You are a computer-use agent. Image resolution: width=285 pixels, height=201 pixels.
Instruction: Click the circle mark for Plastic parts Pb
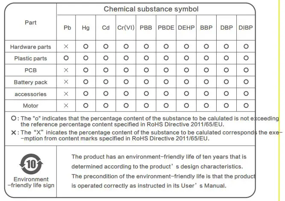click(x=66, y=57)
